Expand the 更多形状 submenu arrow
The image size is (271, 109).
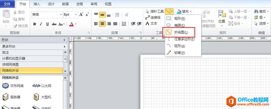65,47
